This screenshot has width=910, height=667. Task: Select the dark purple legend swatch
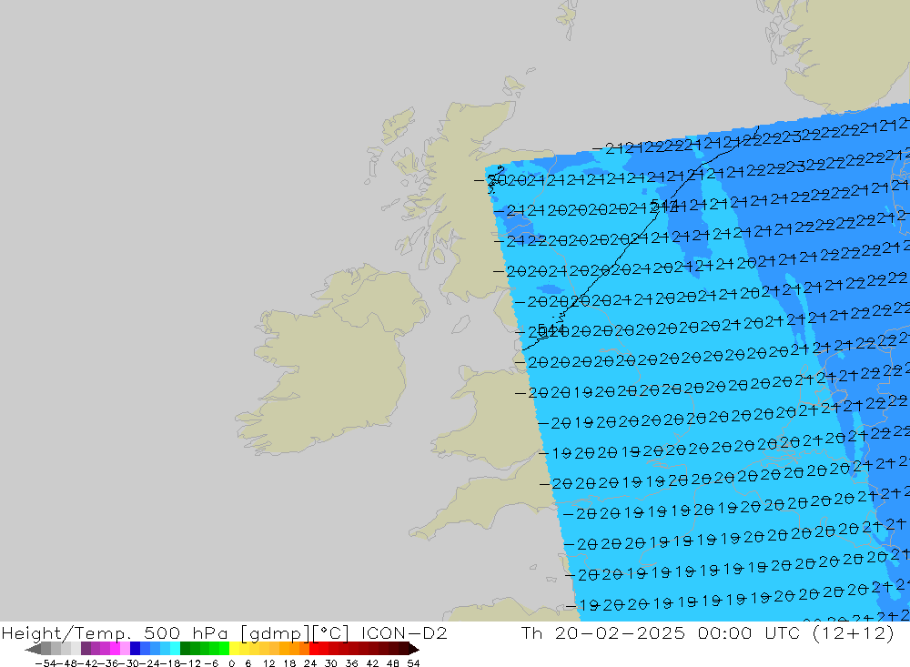[x=86, y=649]
